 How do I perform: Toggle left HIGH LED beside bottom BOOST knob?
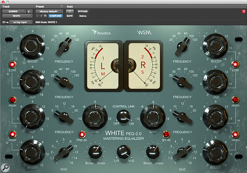12,134
